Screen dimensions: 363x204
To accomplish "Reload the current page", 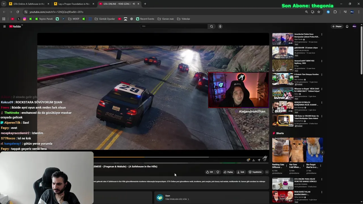I will (x=18, y=12).
